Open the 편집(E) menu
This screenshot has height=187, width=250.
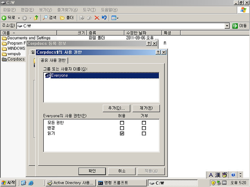point(27,10)
